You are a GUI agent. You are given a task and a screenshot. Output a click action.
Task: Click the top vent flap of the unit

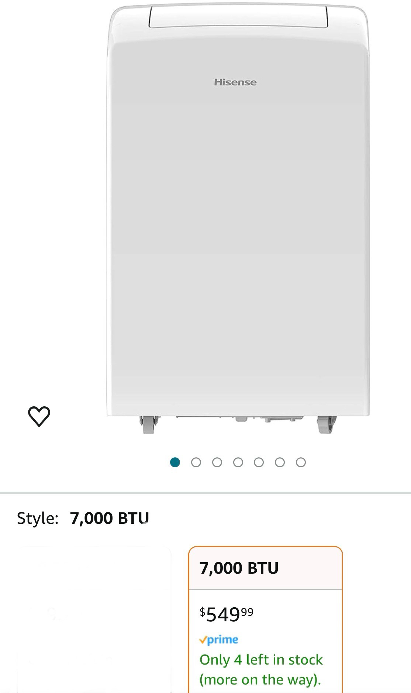[238, 16]
